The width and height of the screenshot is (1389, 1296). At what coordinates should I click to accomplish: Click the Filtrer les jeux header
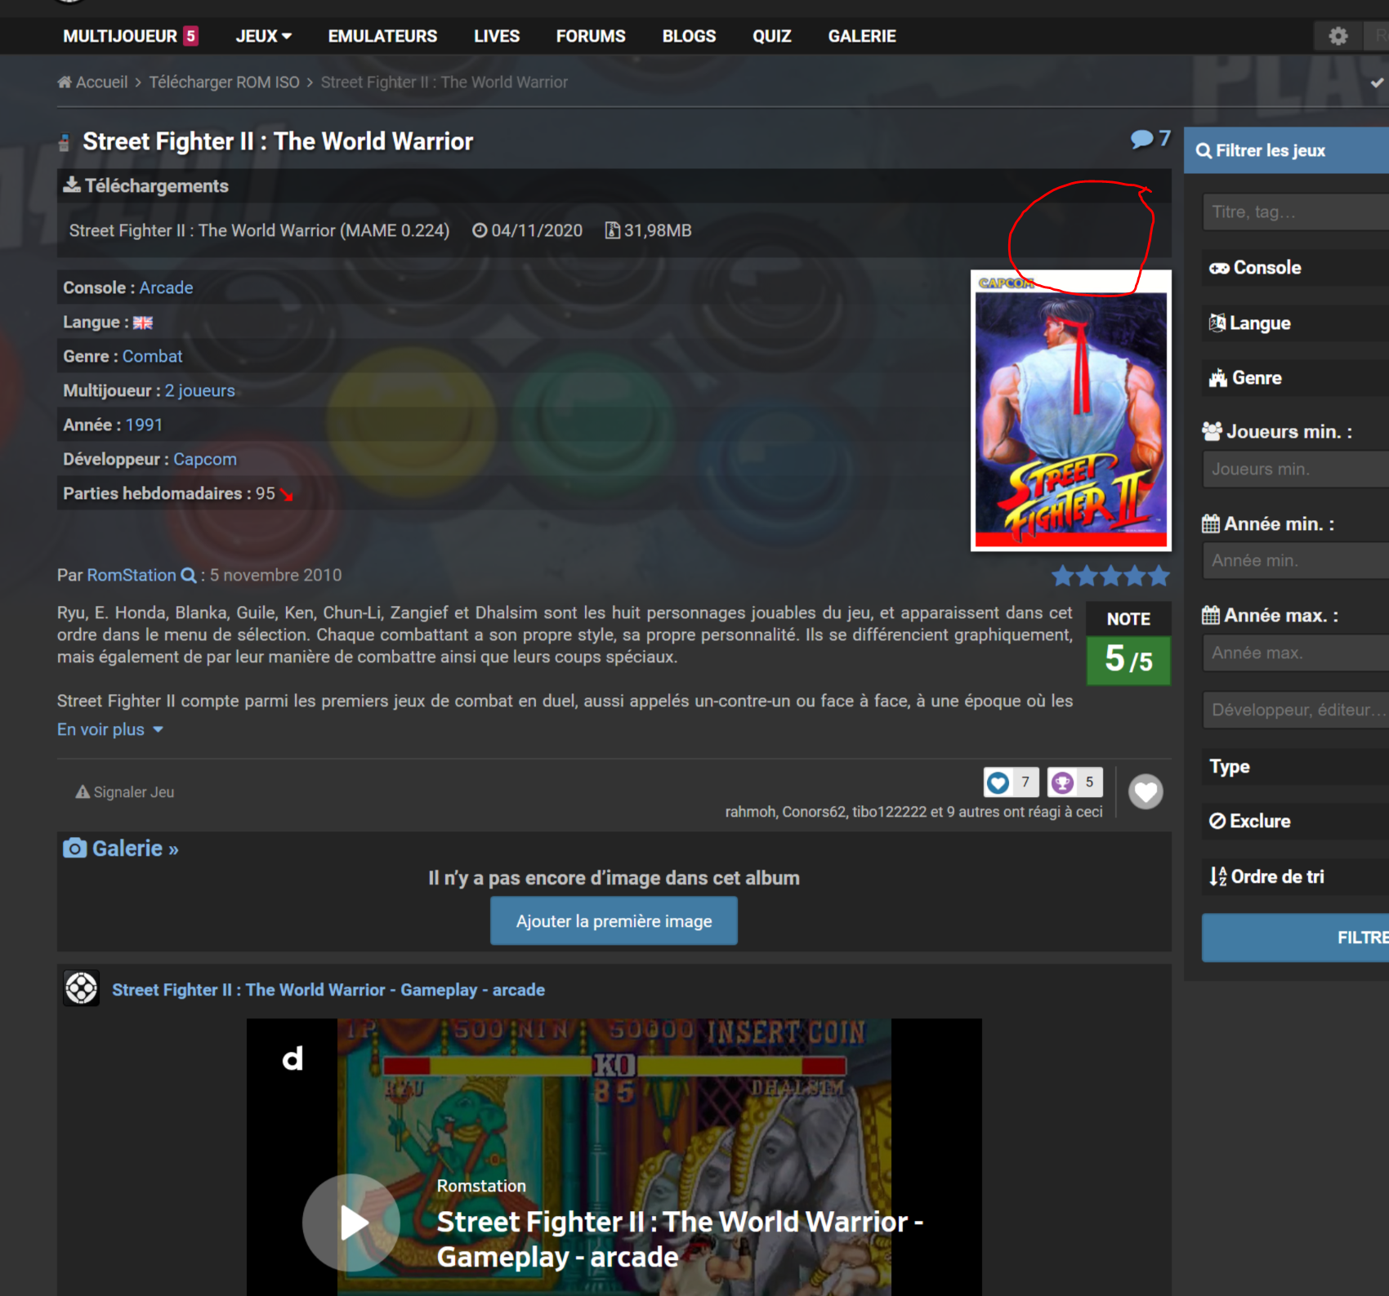click(1286, 150)
